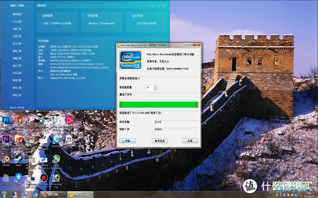
Task: Click the MACROSILICON monitor row
Action: pyautogui.click(x=71, y=61)
